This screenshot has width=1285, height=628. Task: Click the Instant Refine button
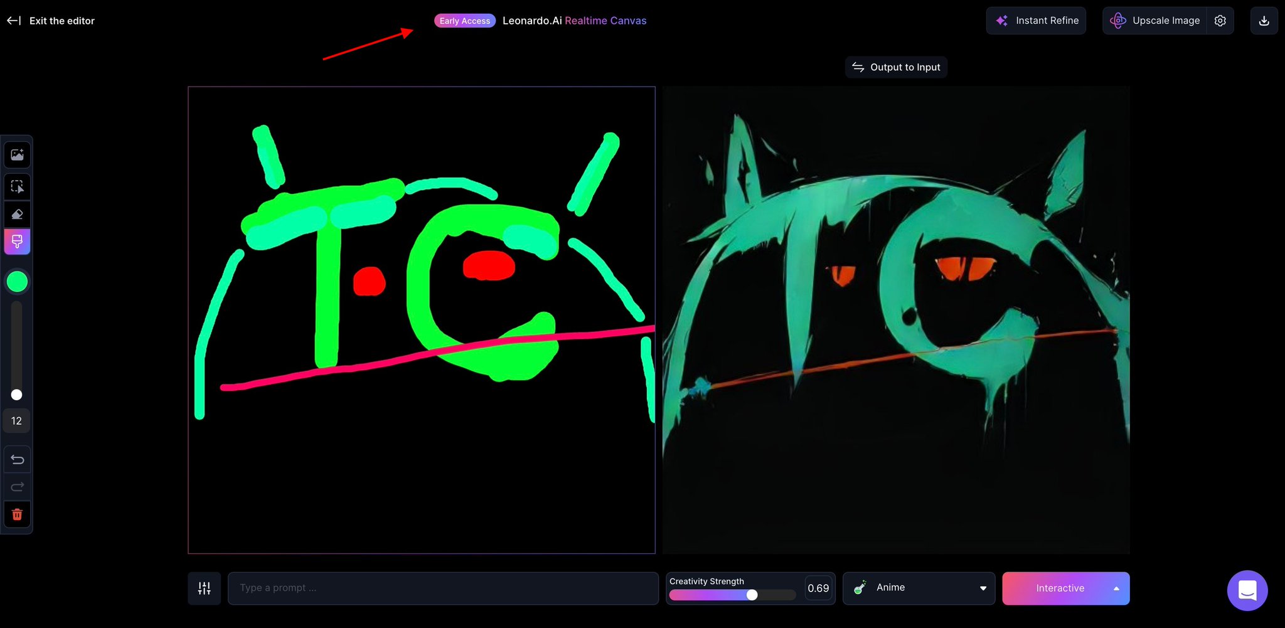[x=1036, y=21]
